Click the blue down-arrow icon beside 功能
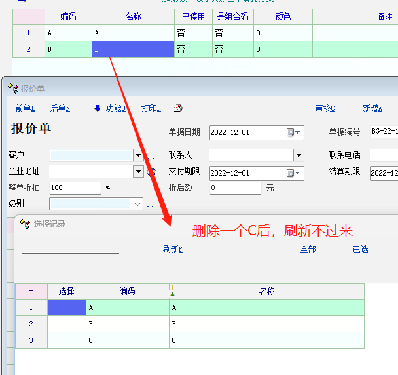Viewport: 398px width, 375px height. [98, 108]
